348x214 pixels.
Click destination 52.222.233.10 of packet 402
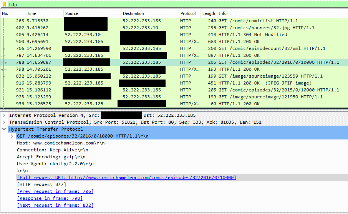(x=140, y=28)
